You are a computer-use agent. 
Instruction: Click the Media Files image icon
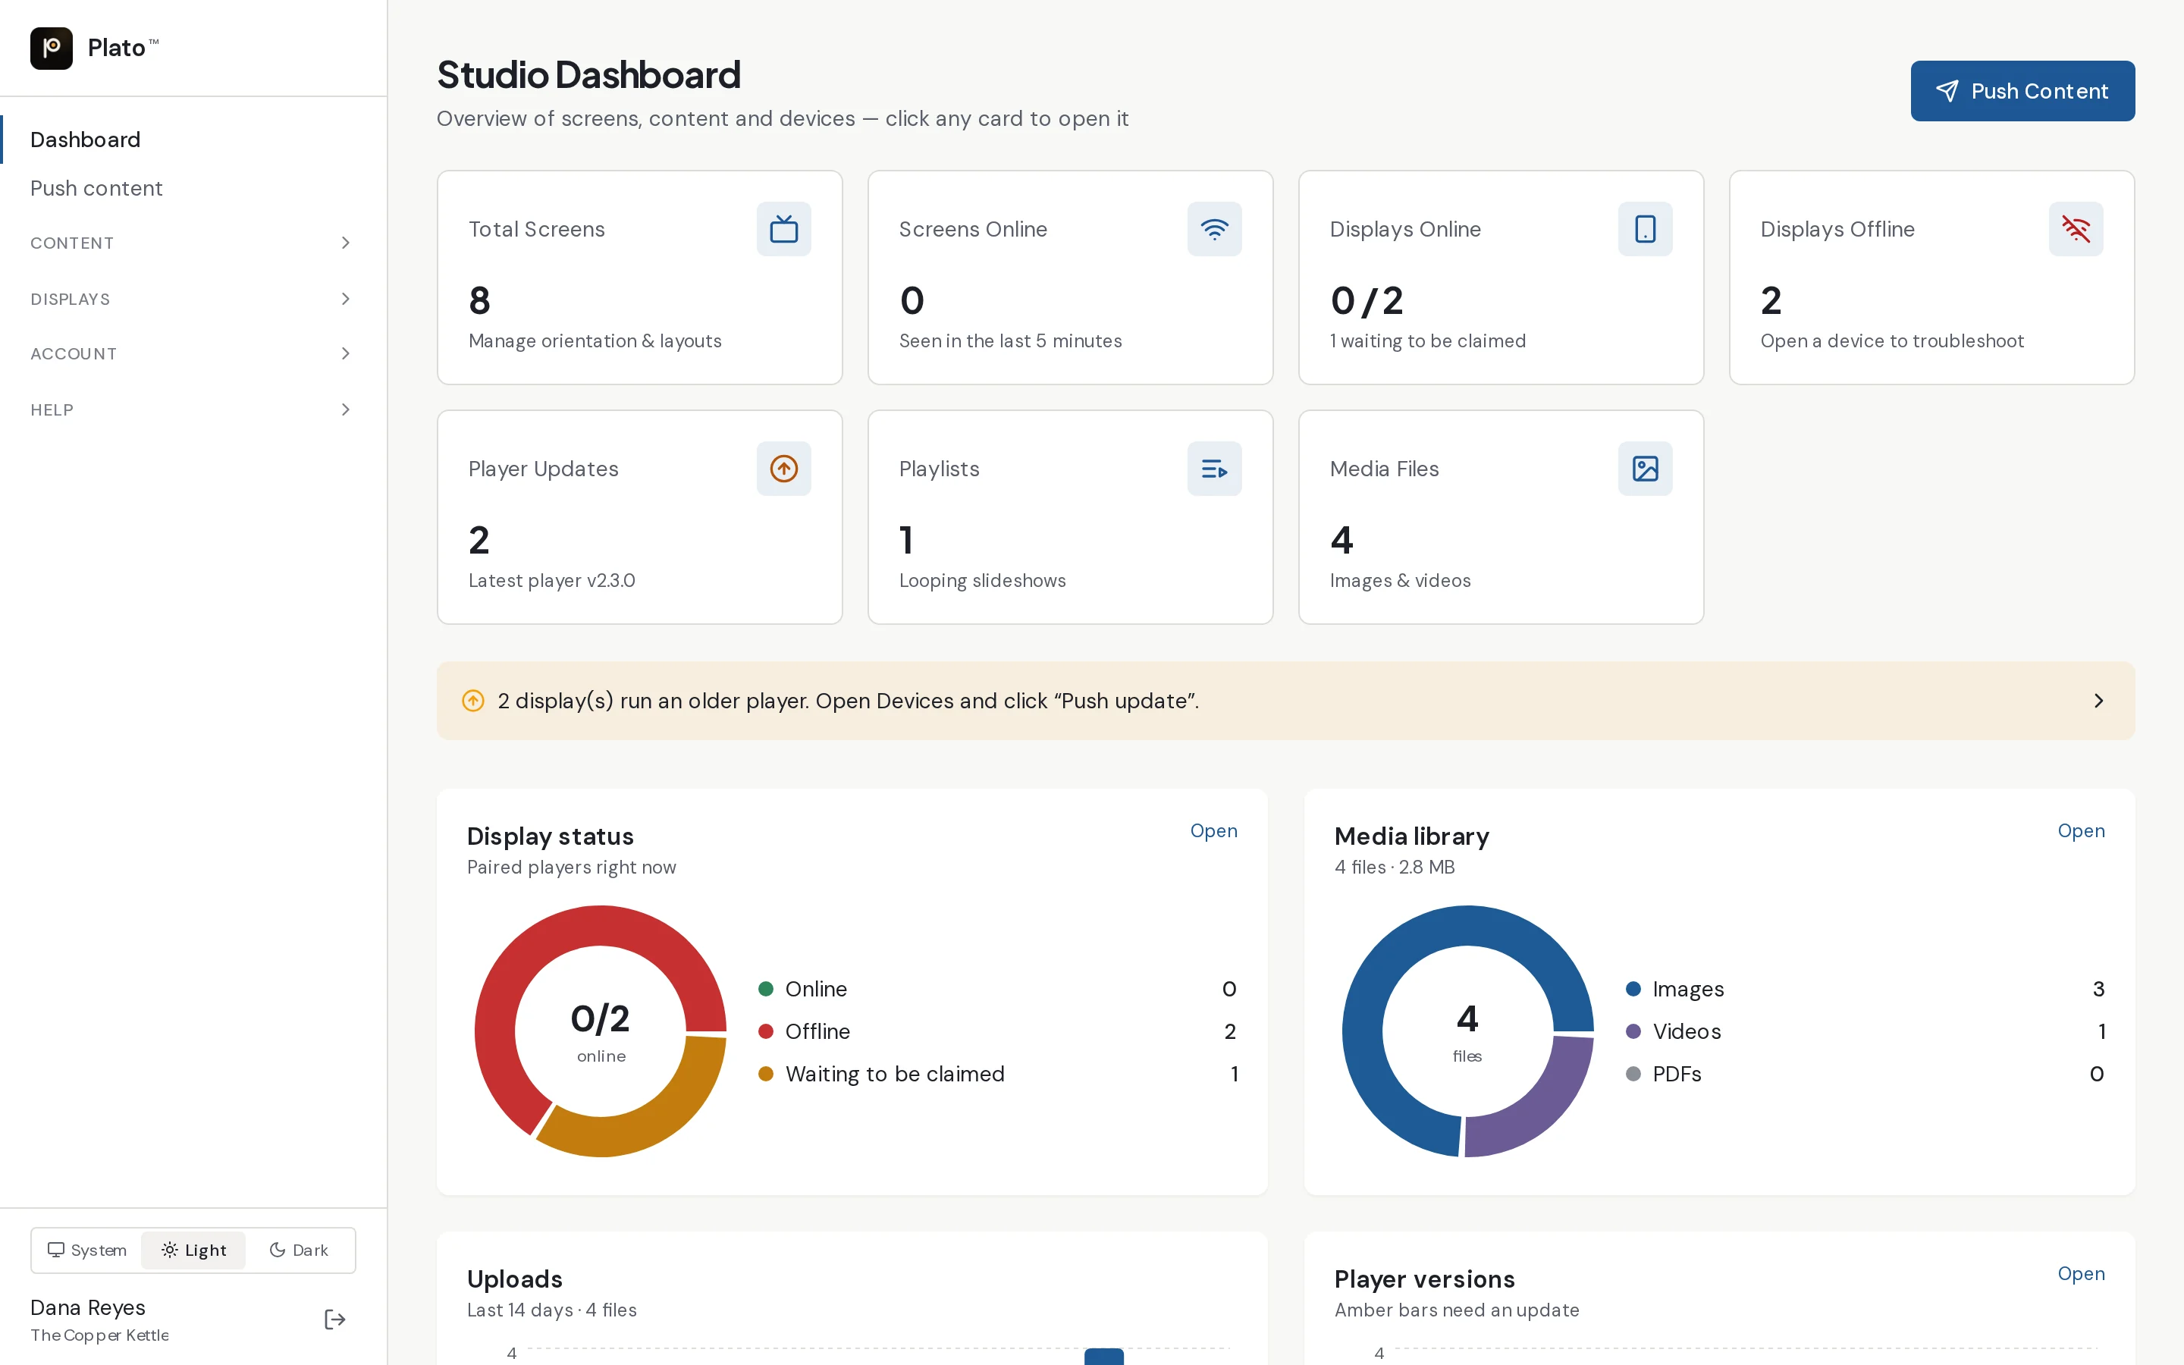point(1644,469)
